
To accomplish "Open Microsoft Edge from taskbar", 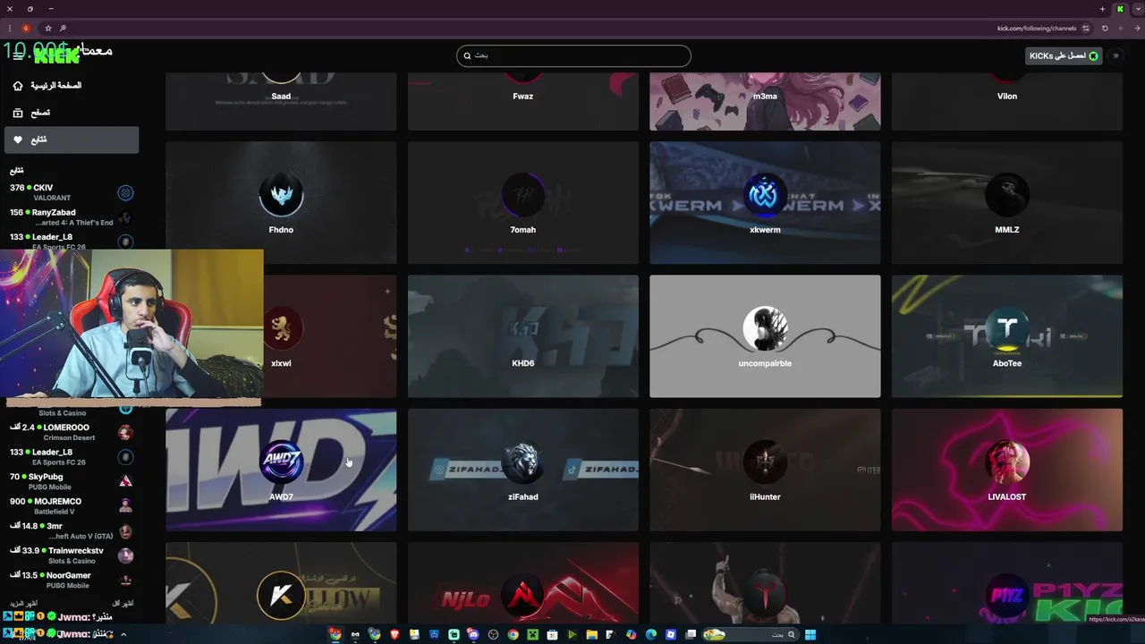I will pyautogui.click(x=650, y=635).
